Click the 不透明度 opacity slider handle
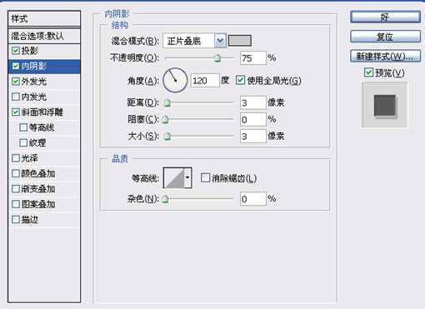The height and width of the screenshot is (309, 425). click(217, 58)
